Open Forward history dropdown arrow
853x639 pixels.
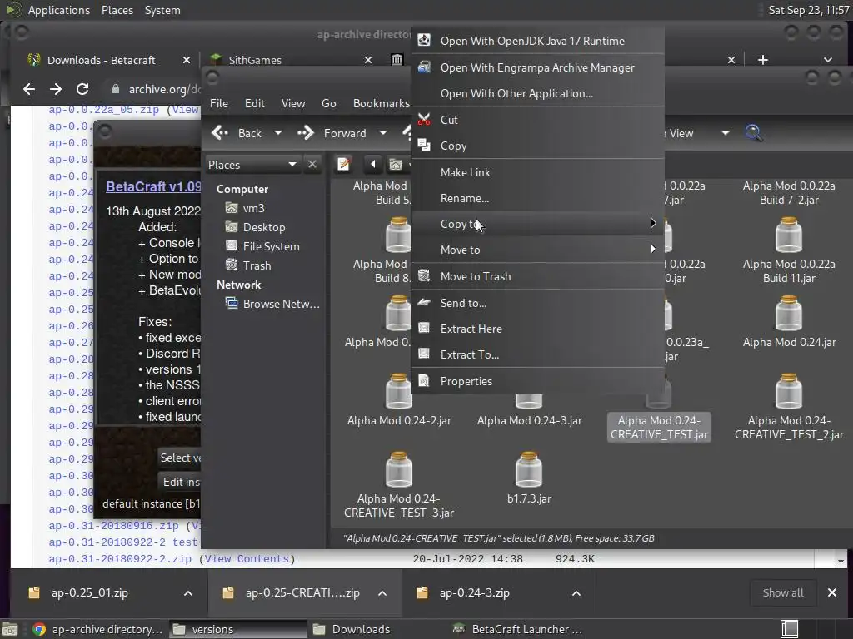[383, 132]
